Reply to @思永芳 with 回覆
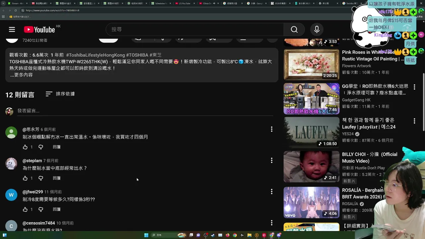The width and height of the screenshot is (425, 239). (57, 147)
